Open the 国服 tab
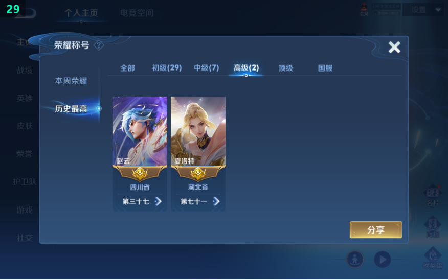This screenshot has height=280, width=448. coord(325,68)
